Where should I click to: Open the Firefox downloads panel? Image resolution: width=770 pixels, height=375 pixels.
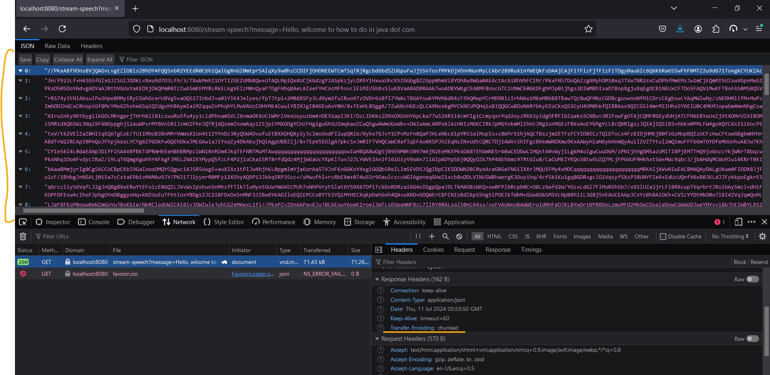point(680,28)
